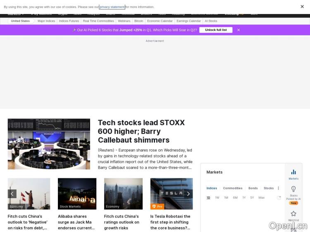Open the Watchlist star icon

293,214
